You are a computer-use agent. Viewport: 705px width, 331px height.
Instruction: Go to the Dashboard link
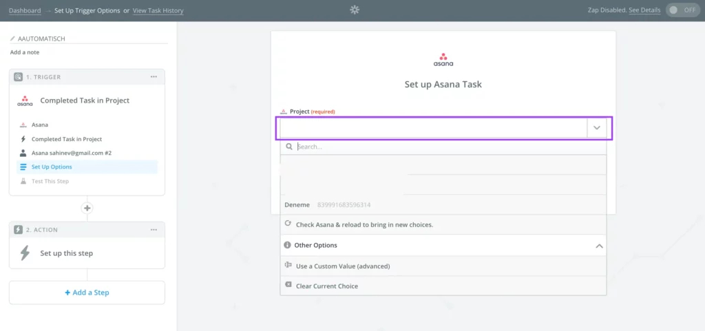25,10
